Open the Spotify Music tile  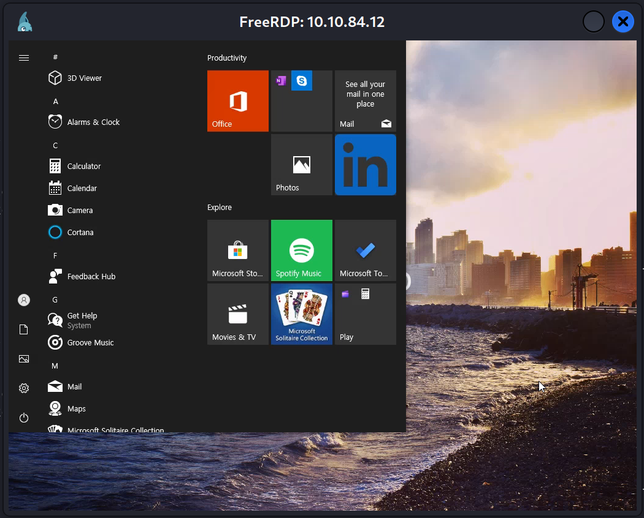(x=302, y=250)
